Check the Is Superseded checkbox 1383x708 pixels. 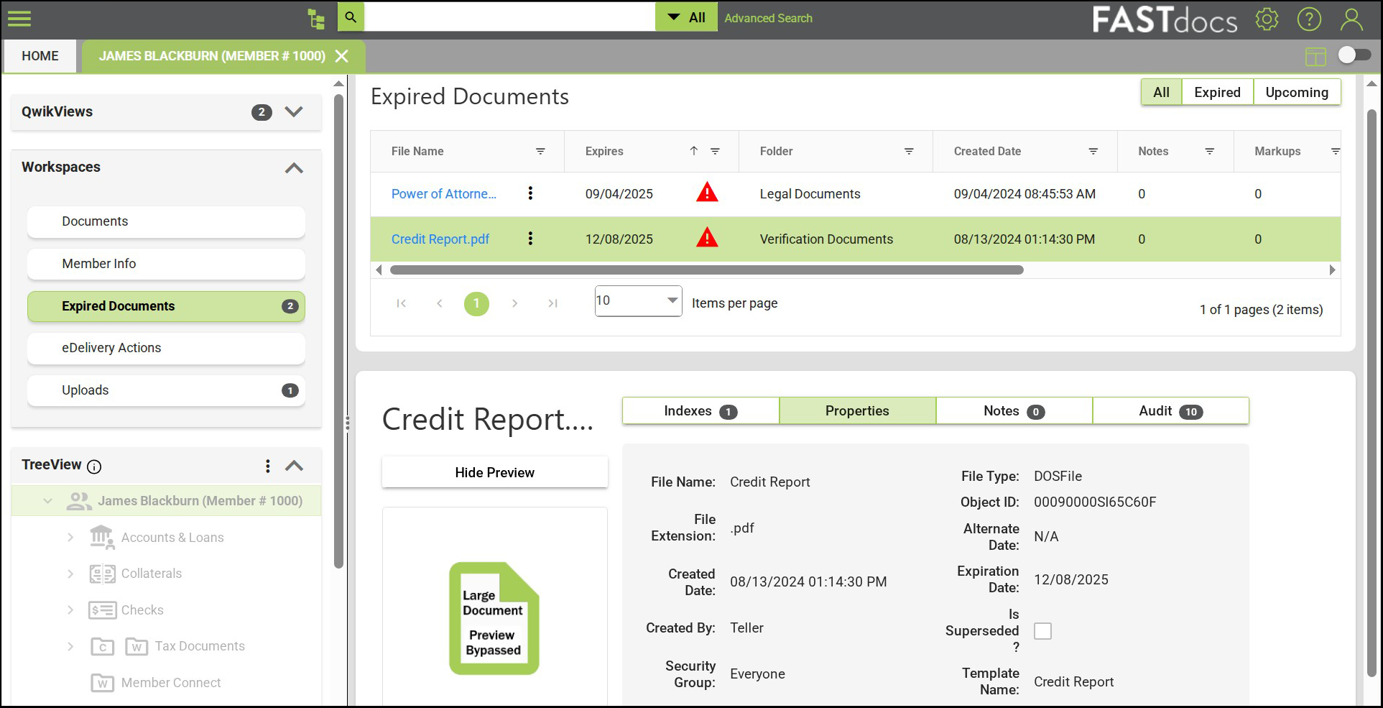click(x=1042, y=631)
